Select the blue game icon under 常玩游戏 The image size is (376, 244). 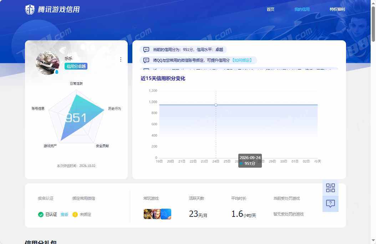166,214
